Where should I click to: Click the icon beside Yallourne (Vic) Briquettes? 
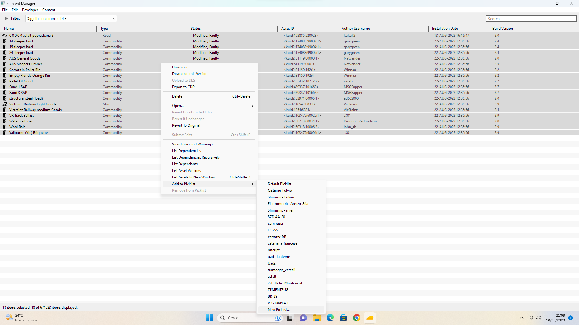click(5, 133)
